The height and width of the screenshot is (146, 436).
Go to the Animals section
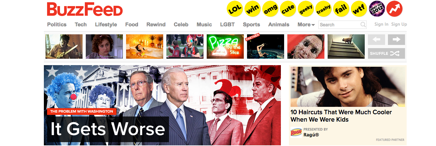[279, 24]
